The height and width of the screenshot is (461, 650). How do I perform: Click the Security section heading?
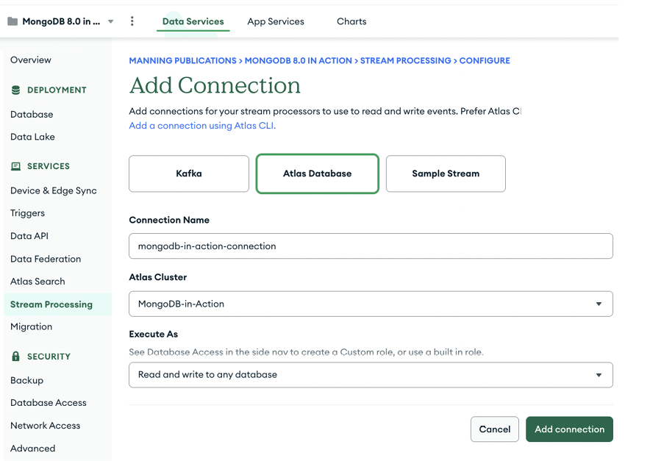[x=49, y=357]
